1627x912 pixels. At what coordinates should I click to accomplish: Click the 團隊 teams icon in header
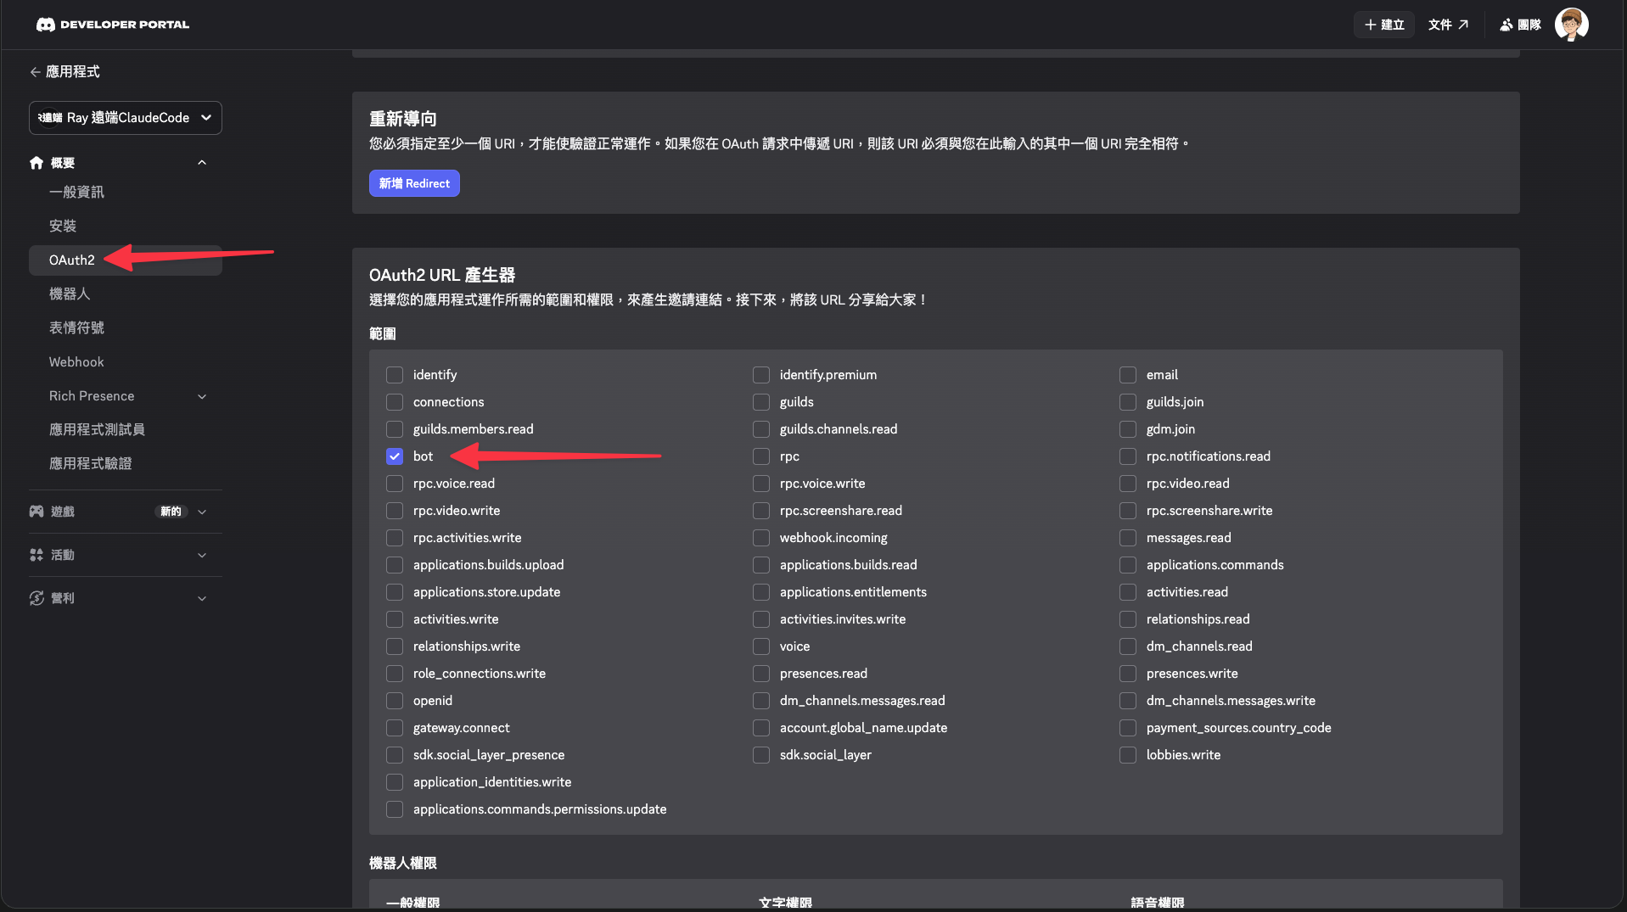tap(1506, 25)
